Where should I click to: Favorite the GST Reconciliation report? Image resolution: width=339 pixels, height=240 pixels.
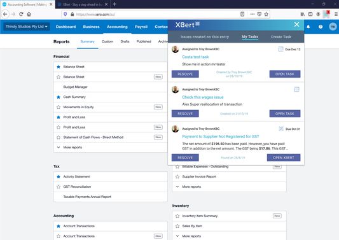click(x=59, y=187)
